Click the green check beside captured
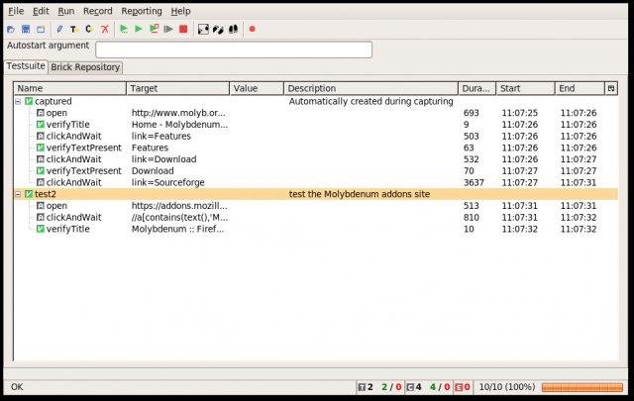This screenshot has width=634, height=401. coord(29,101)
